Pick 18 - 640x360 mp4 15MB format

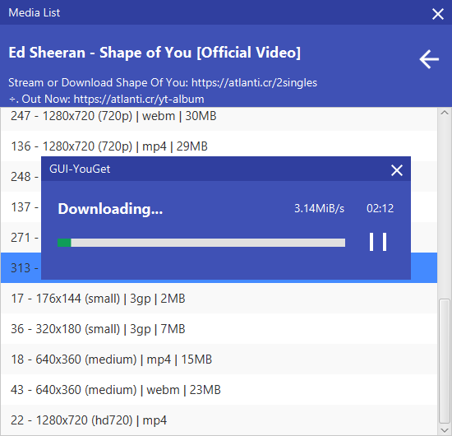219,359
